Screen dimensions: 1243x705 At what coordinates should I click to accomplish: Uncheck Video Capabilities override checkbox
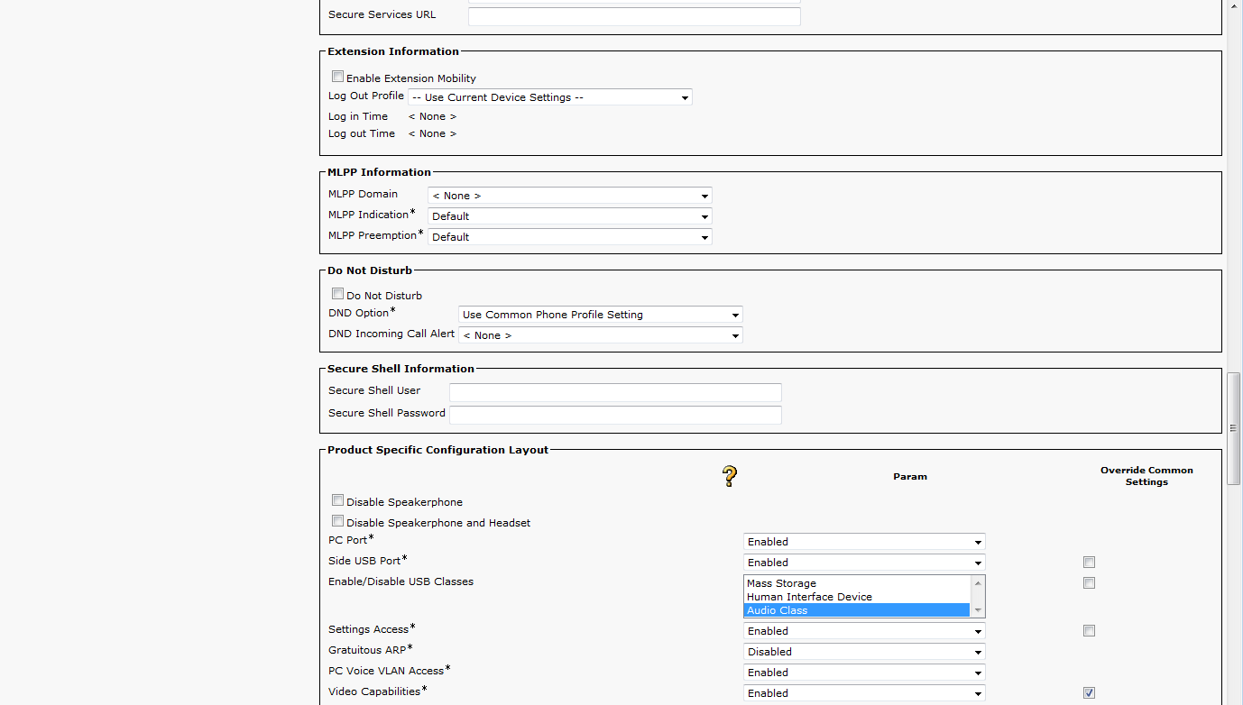(x=1089, y=692)
